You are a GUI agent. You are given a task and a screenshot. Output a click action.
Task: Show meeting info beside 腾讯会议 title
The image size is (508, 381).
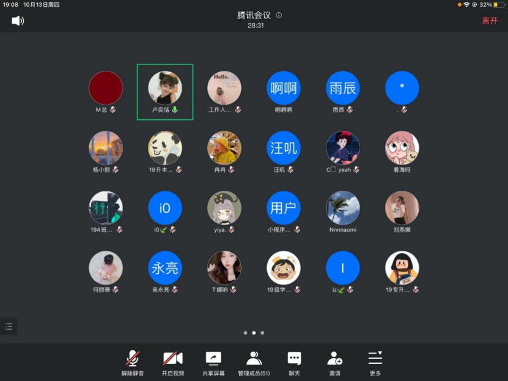[x=279, y=15]
